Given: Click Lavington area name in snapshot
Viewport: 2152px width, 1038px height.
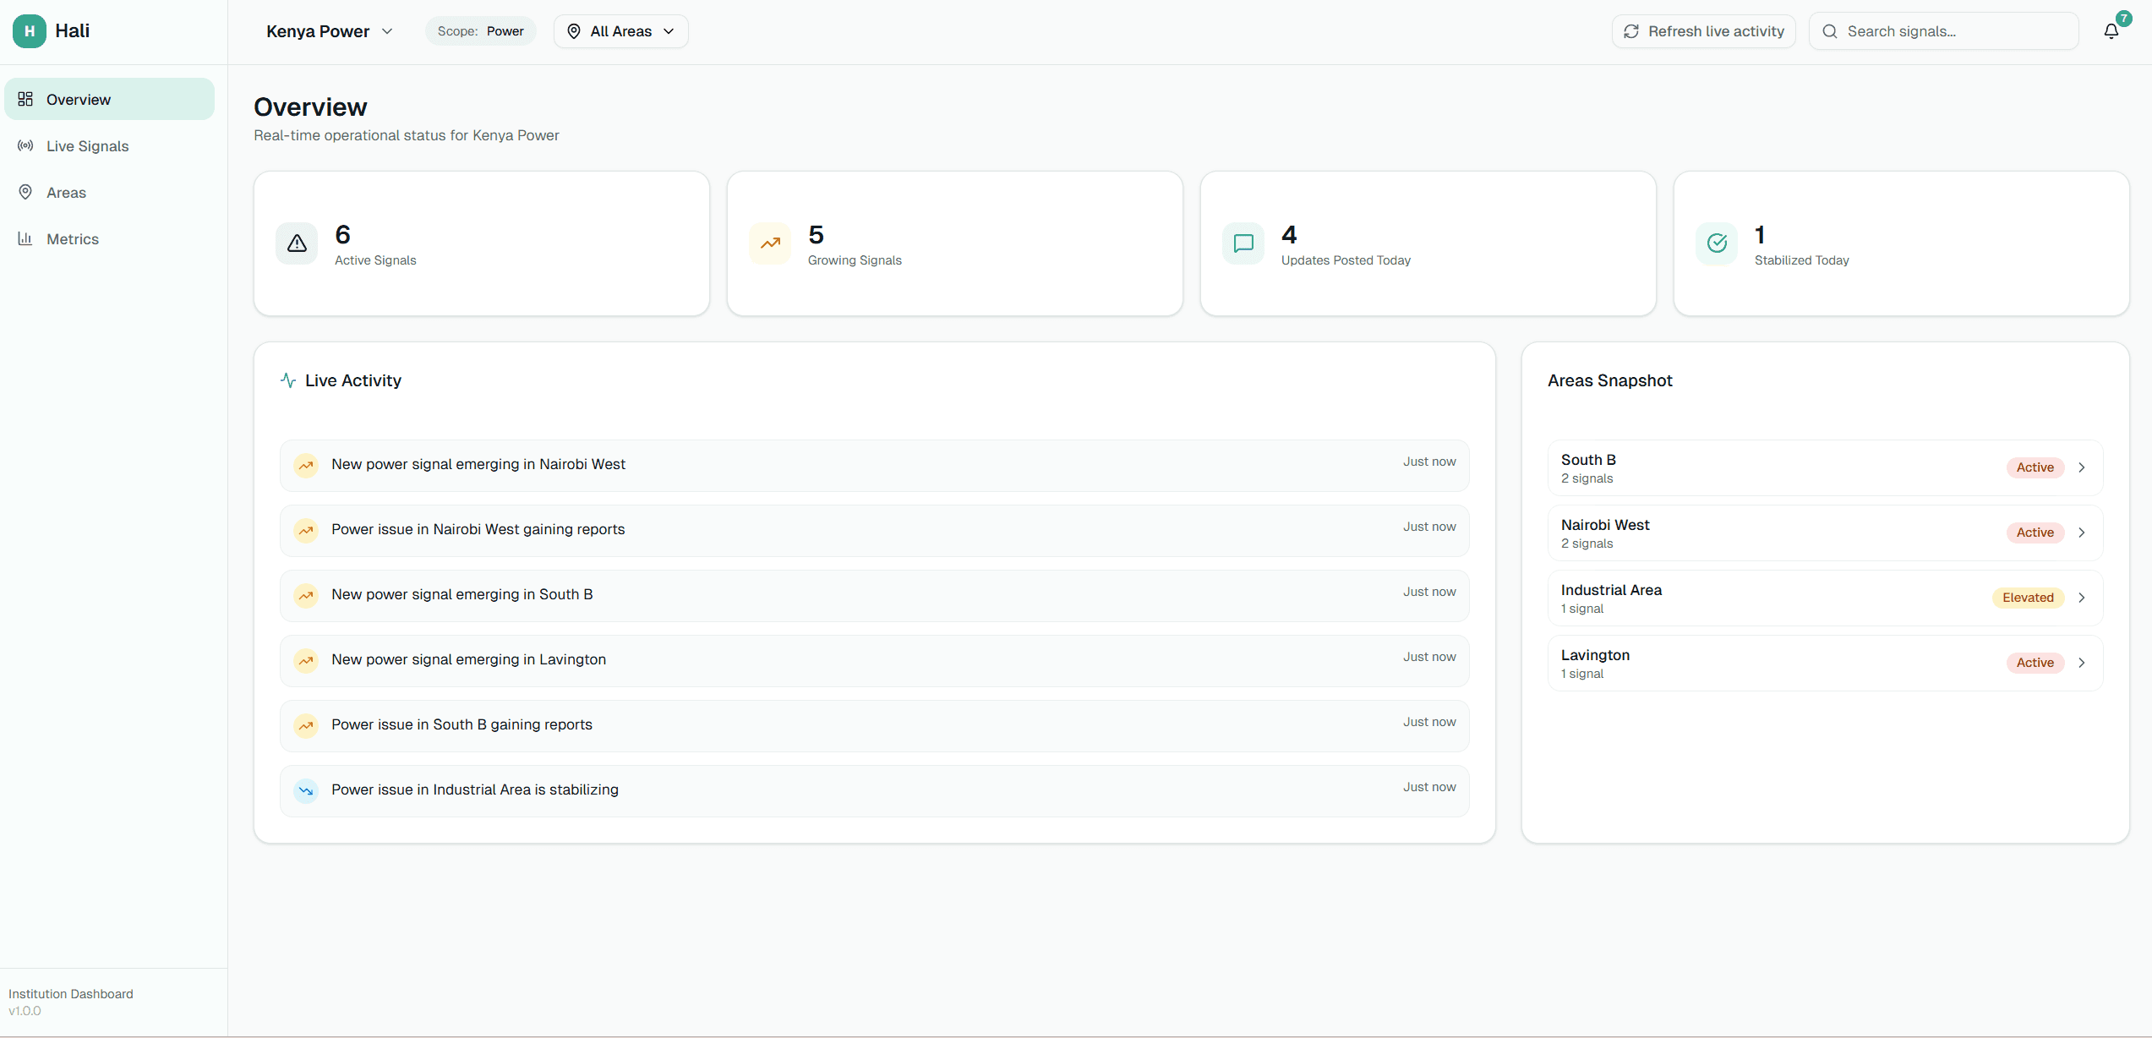Looking at the screenshot, I should (x=1595, y=655).
